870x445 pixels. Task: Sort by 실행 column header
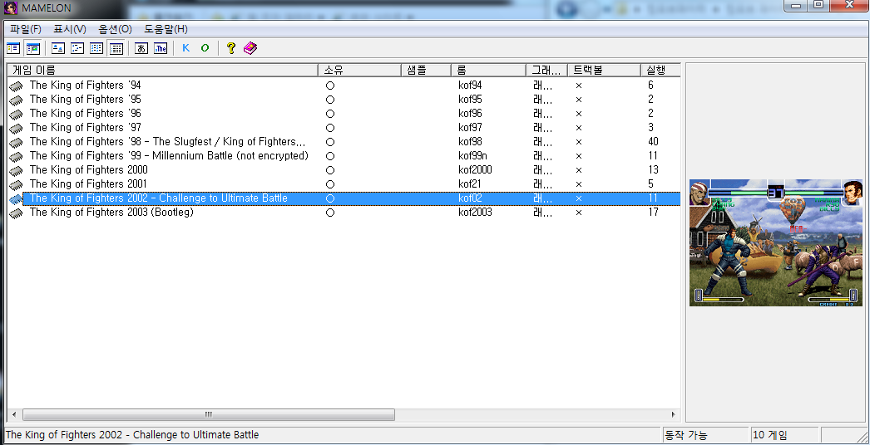660,71
